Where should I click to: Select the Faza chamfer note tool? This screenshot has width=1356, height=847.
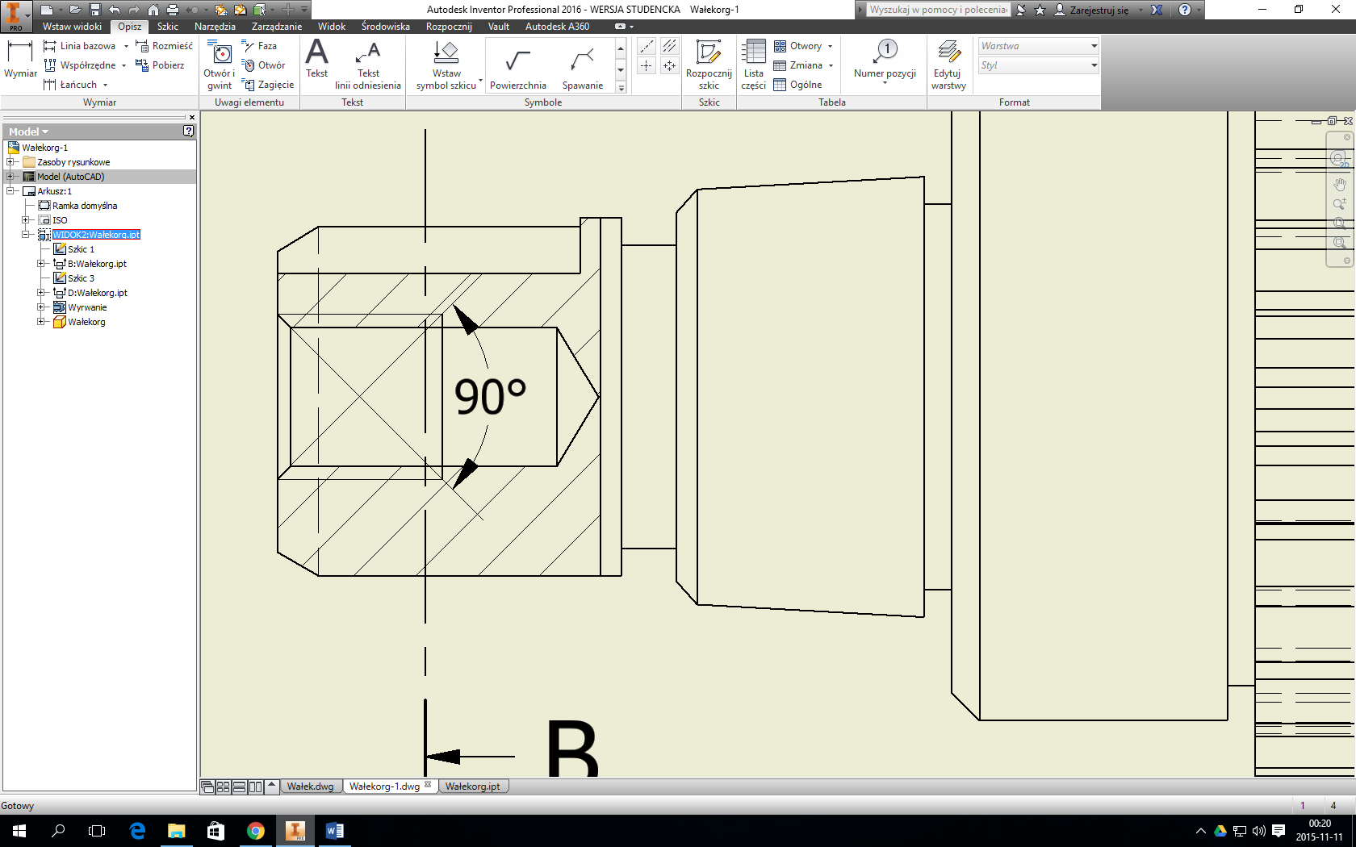[259, 46]
